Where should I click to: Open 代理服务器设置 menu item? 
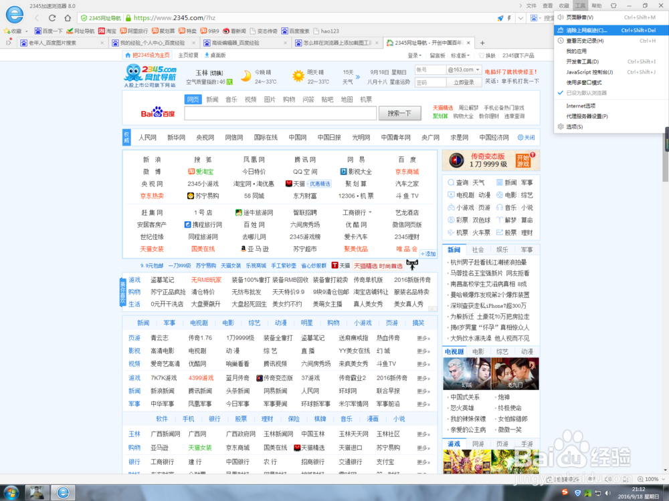click(x=611, y=116)
